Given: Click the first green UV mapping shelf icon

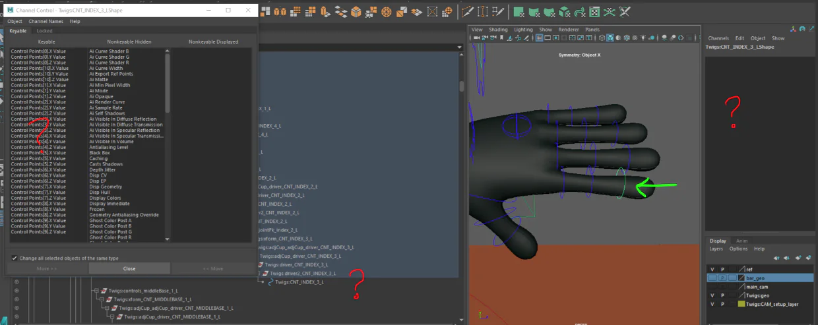Looking at the screenshot, I should tap(518, 12).
